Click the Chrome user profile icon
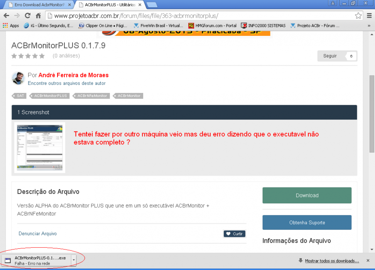The height and width of the screenshot is (270, 375). click(333, 3)
